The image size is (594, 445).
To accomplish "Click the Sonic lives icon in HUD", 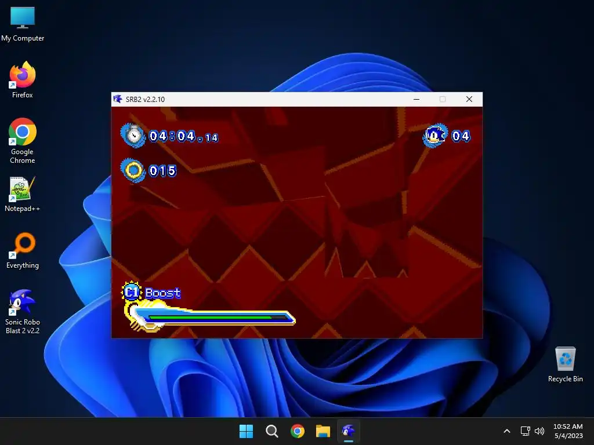I will pos(435,135).
